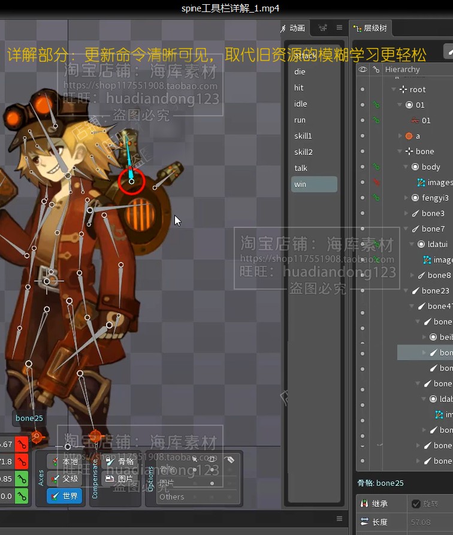The image size is (453, 535).
Task: Toggle the 旋转 inherit checkbox
Action: click(416, 504)
